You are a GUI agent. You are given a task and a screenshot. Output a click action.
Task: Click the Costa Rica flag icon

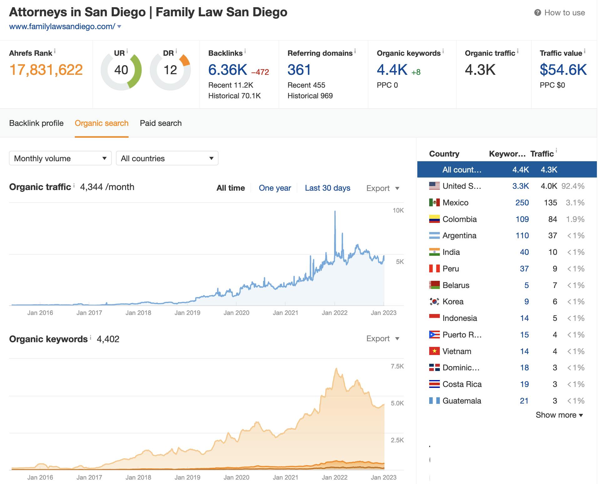pos(434,384)
